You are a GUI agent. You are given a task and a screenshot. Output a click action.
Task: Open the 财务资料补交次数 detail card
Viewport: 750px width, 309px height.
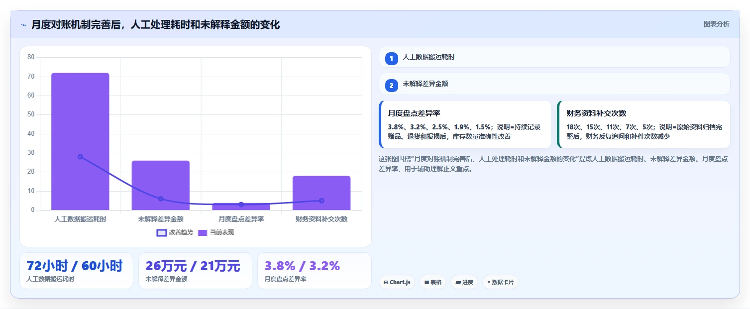pos(643,124)
